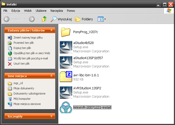Screen dimensions: 175x125
Task: Select the aStudio4b528 setup icon
Action: pos(66,47)
